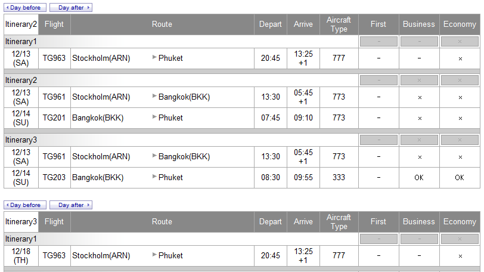
Task: Click the route arrow icon on the TG203 row
Action: [x=155, y=177]
